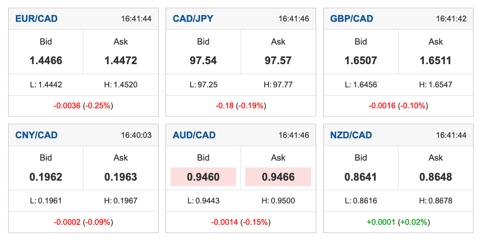Open the CAD/JPY currency pair link
This screenshot has height=243, width=484.
point(193,19)
